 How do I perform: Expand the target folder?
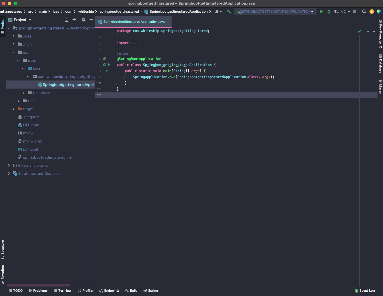(14, 109)
